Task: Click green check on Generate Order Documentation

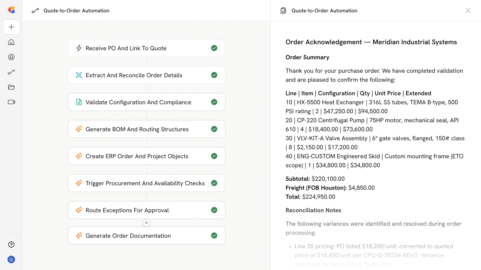Action: pos(214,235)
